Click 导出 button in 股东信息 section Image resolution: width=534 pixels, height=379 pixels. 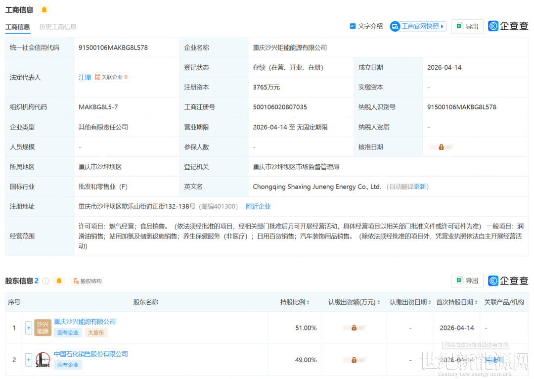point(467,281)
